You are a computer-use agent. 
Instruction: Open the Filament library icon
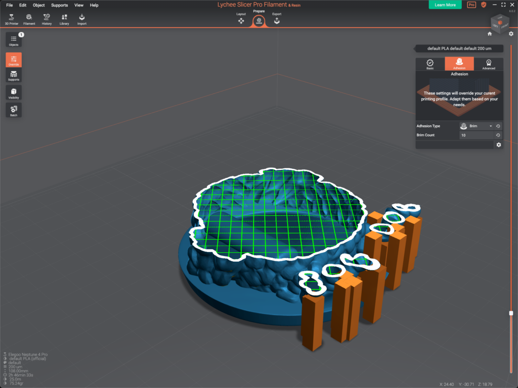tap(29, 19)
